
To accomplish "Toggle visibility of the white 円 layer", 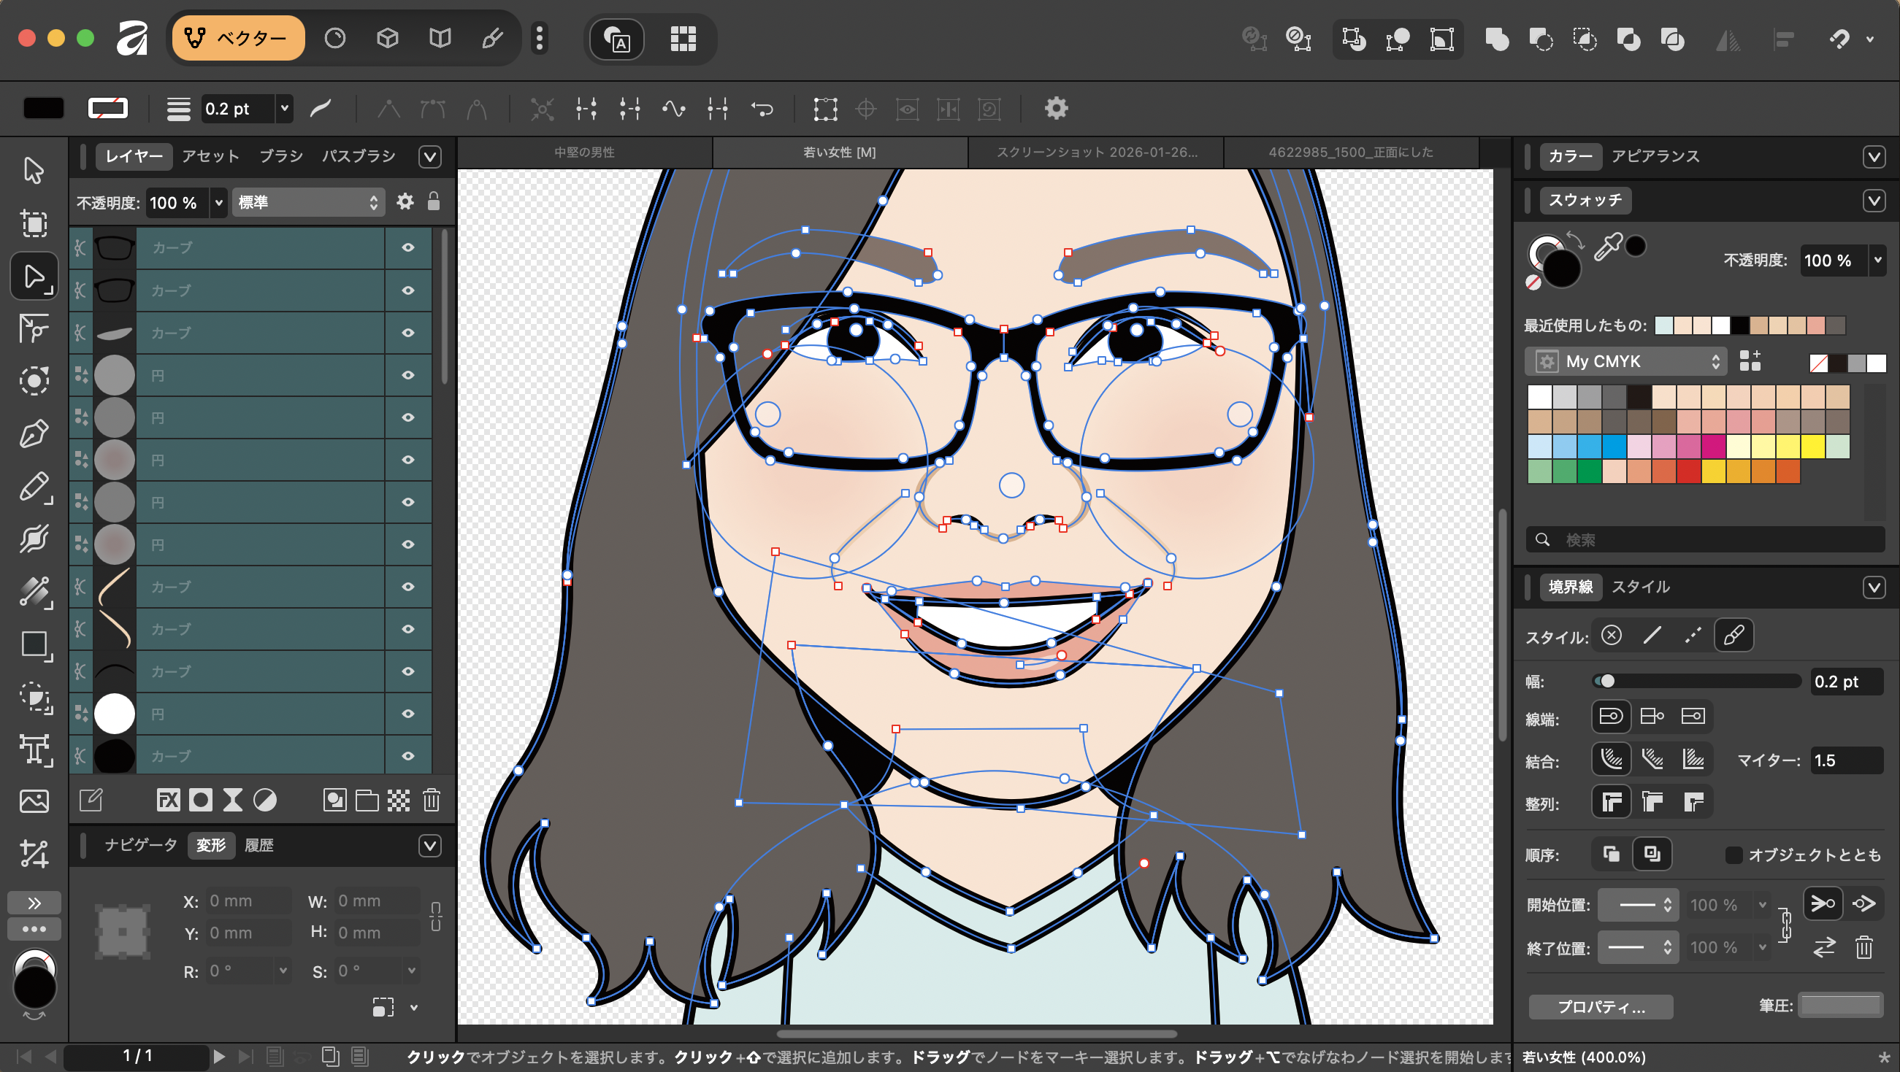I will [408, 714].
